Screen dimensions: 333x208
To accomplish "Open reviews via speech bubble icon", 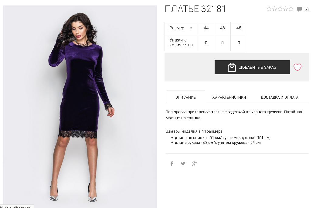I will pos(299,9).
